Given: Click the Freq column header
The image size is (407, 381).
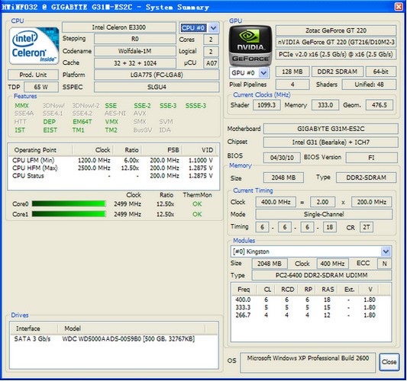Looking at the screenshot, I should click(244, 290).
